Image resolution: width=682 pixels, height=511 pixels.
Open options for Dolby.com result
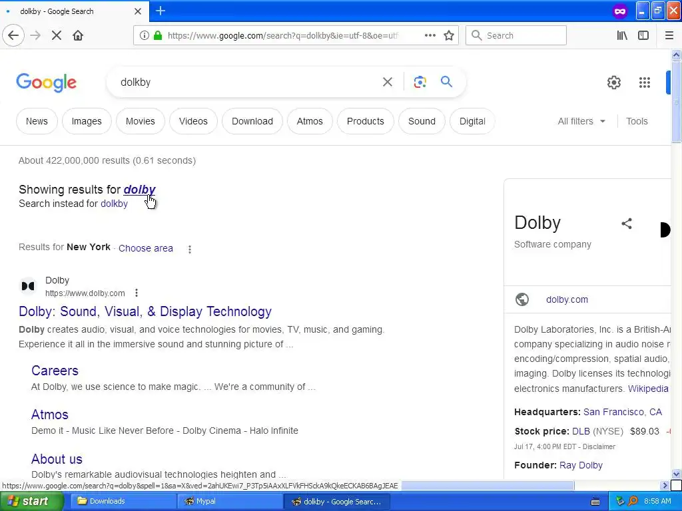[137, 293]
